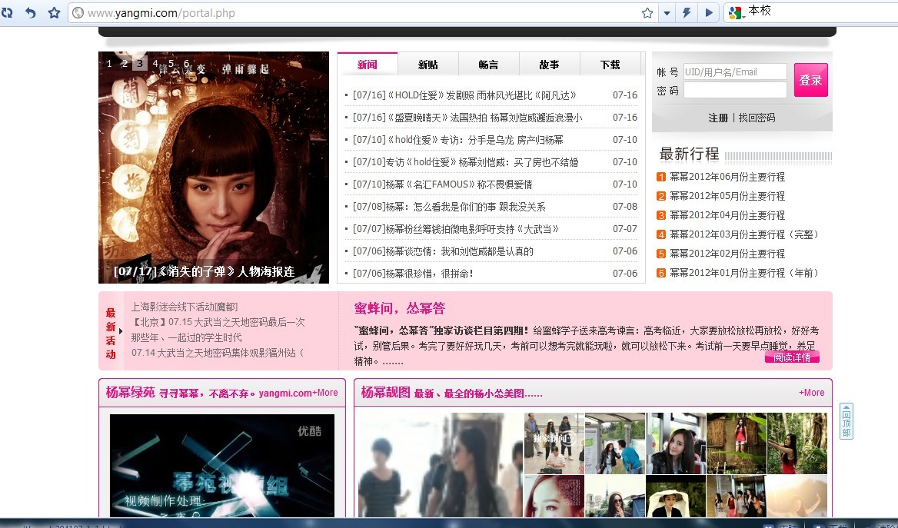
Task: Click the pink 登录 login button
Action: click(x=810, y=79)
